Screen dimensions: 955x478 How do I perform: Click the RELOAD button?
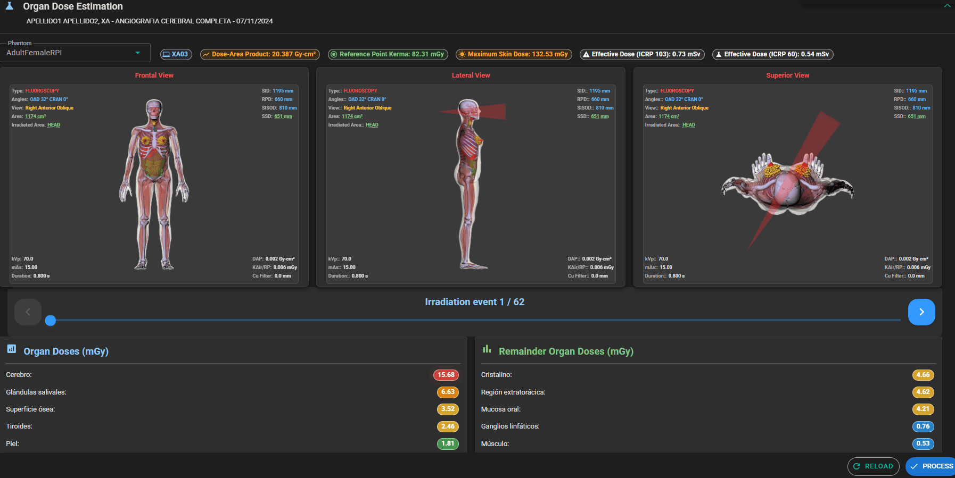[873, 466]
